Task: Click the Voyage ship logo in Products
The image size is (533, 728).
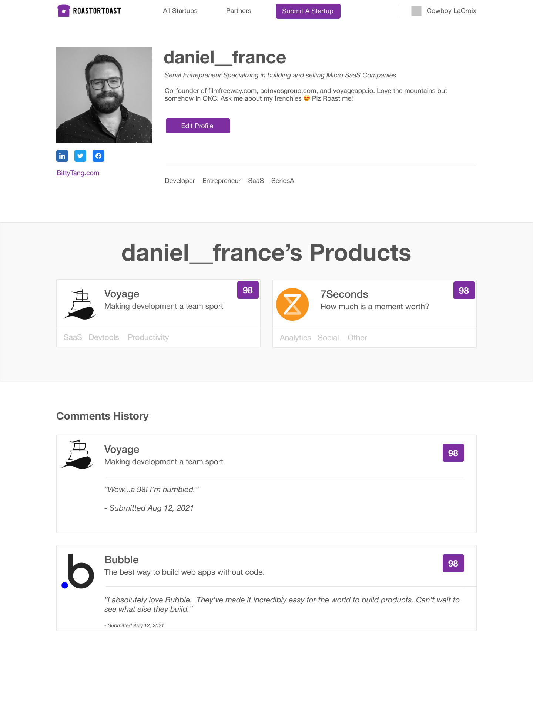Action: coord(80,304)
